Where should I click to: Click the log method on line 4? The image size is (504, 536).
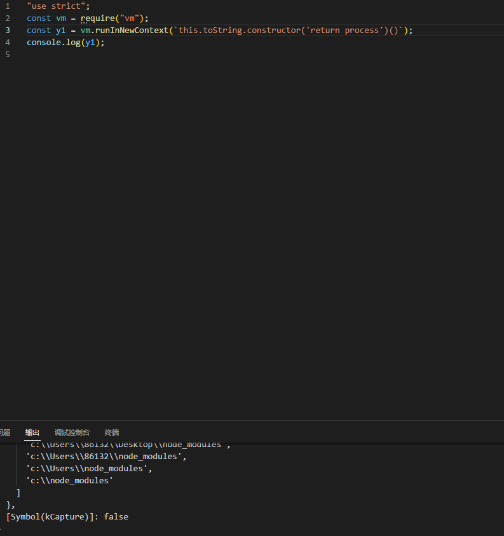coord(73,43)
